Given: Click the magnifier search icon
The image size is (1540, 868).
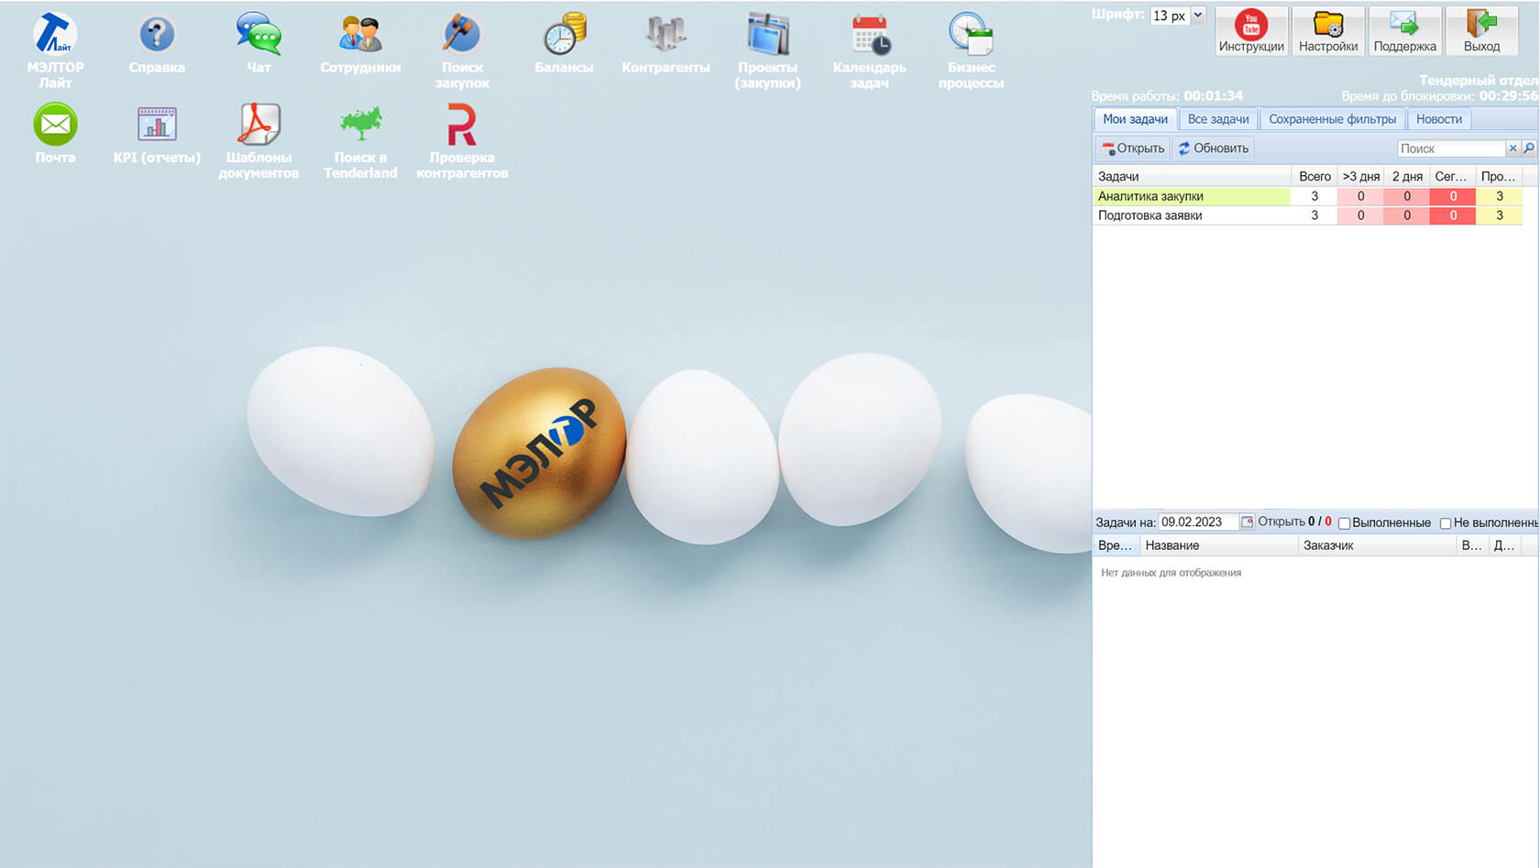Looking at the screenshot, I should coord(1528,148).
